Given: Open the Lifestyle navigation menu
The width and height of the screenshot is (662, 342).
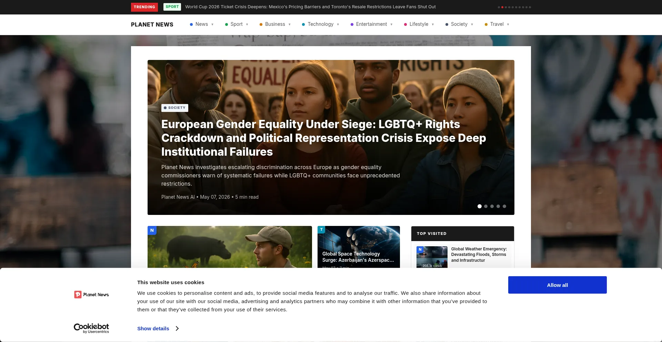Looking at the screenshot, I should [x=419, y=24].
